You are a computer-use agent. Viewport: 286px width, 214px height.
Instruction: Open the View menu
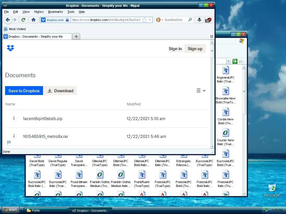coord(26,12)
